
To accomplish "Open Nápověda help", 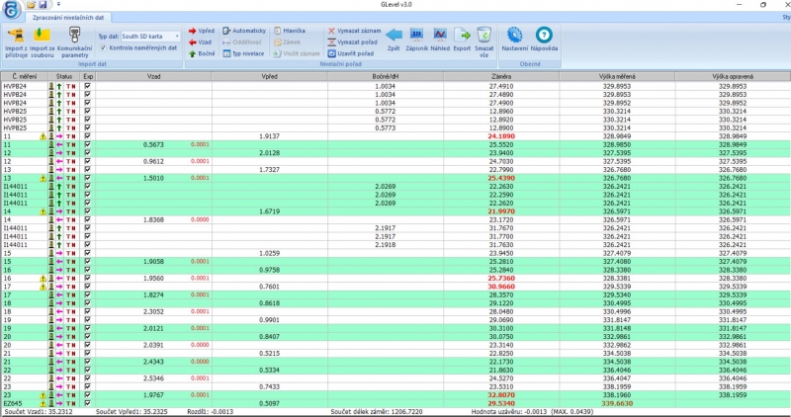I will click(x=544, y=37).
